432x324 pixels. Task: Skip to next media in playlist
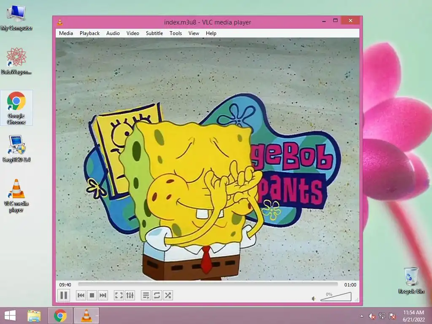pos(103,295)
